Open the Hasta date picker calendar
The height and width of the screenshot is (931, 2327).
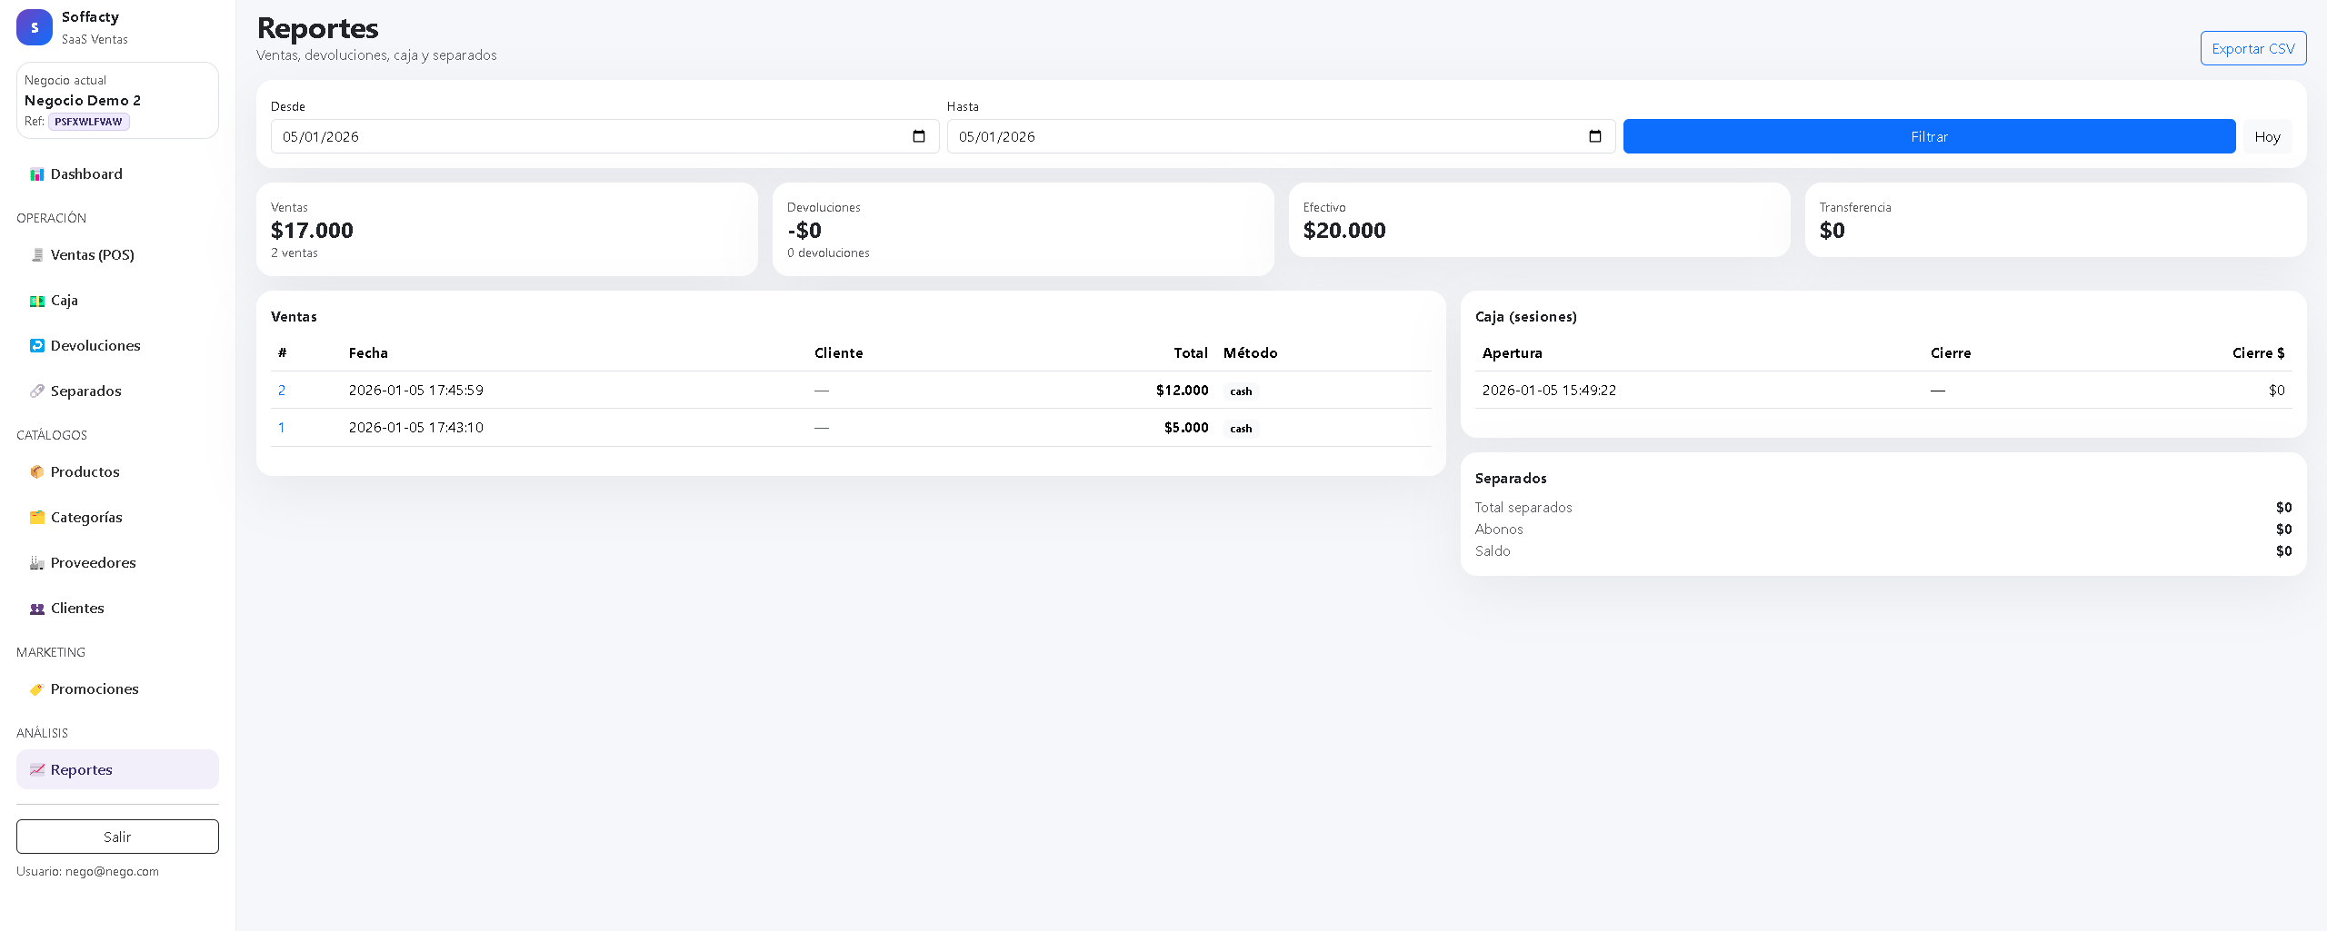click(x=1595, y=136)
